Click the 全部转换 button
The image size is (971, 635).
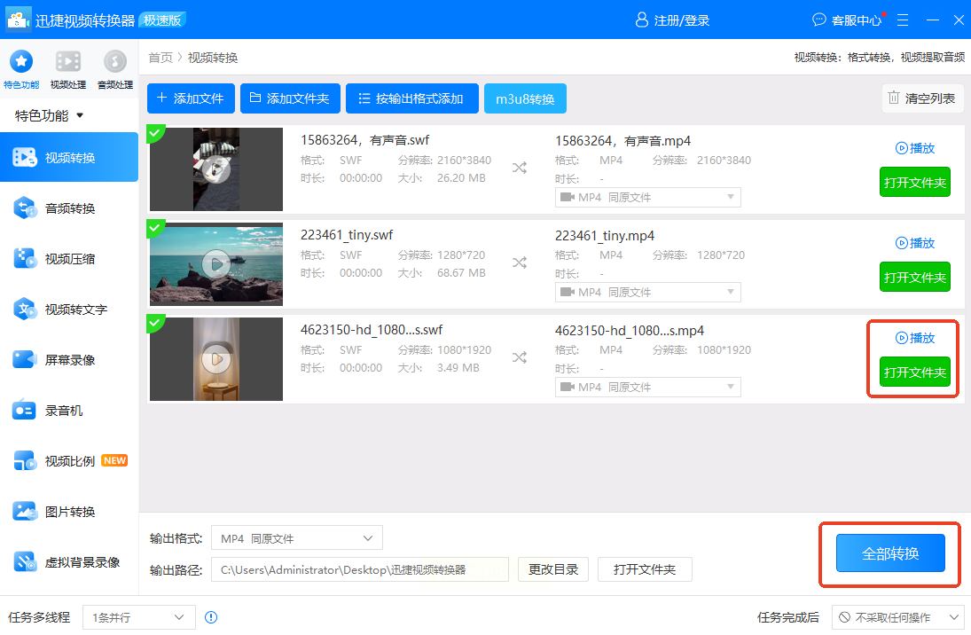890,553
